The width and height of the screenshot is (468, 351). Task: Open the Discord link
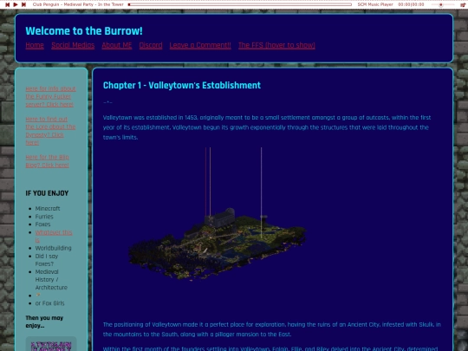tap(151, 45)
